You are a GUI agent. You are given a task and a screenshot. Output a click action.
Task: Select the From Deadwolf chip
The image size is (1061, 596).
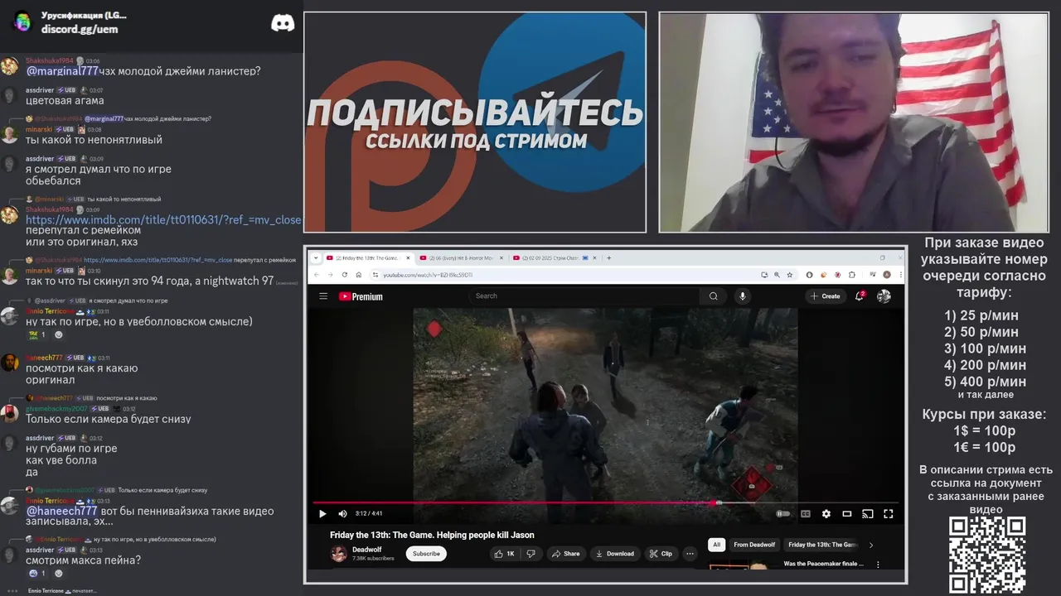pos(754,545)
